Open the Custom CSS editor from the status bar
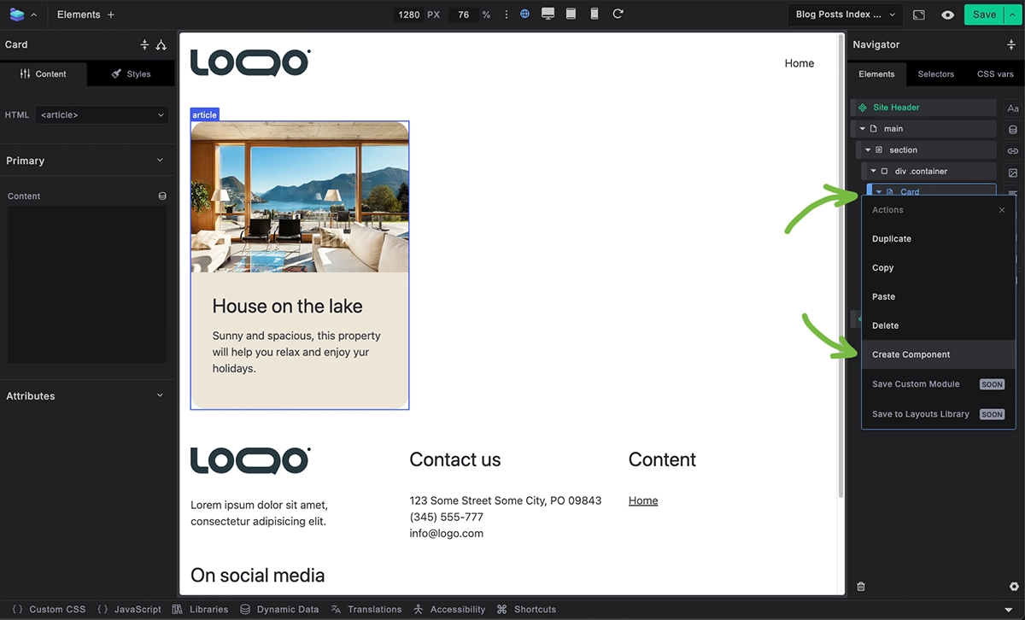The height and width of the screenshot is (620, 1025). tap(48, 609)
